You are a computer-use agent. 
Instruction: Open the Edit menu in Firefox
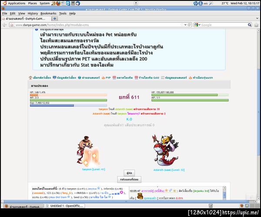(13, 13)
